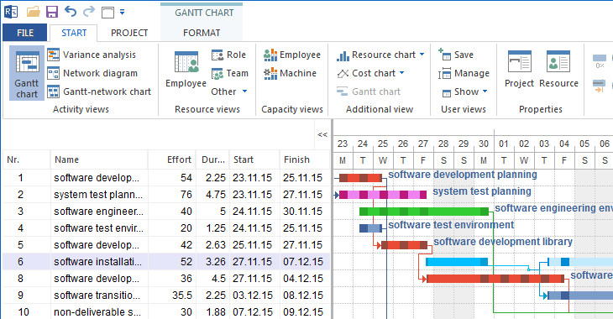The image size is (613, 319).
Task: Click the window layout icon in quick access toolbar
Action: [x=107, y=13]
